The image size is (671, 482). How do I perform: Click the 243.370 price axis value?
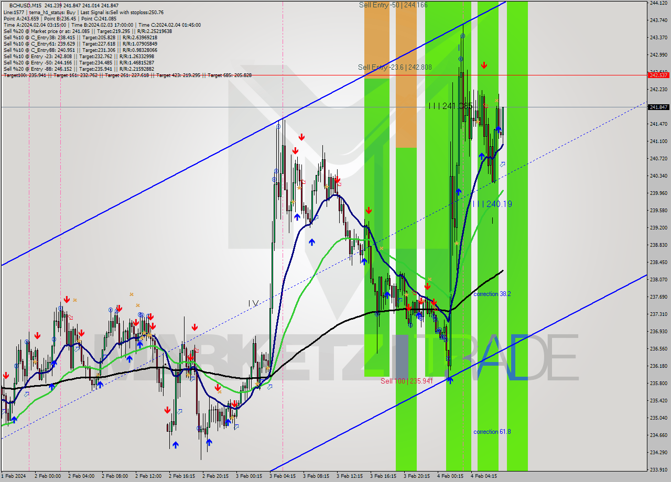(x=658, y=38)
